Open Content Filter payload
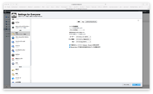The height and width of the screenshot is (94, 153). [x=21, y=42]
